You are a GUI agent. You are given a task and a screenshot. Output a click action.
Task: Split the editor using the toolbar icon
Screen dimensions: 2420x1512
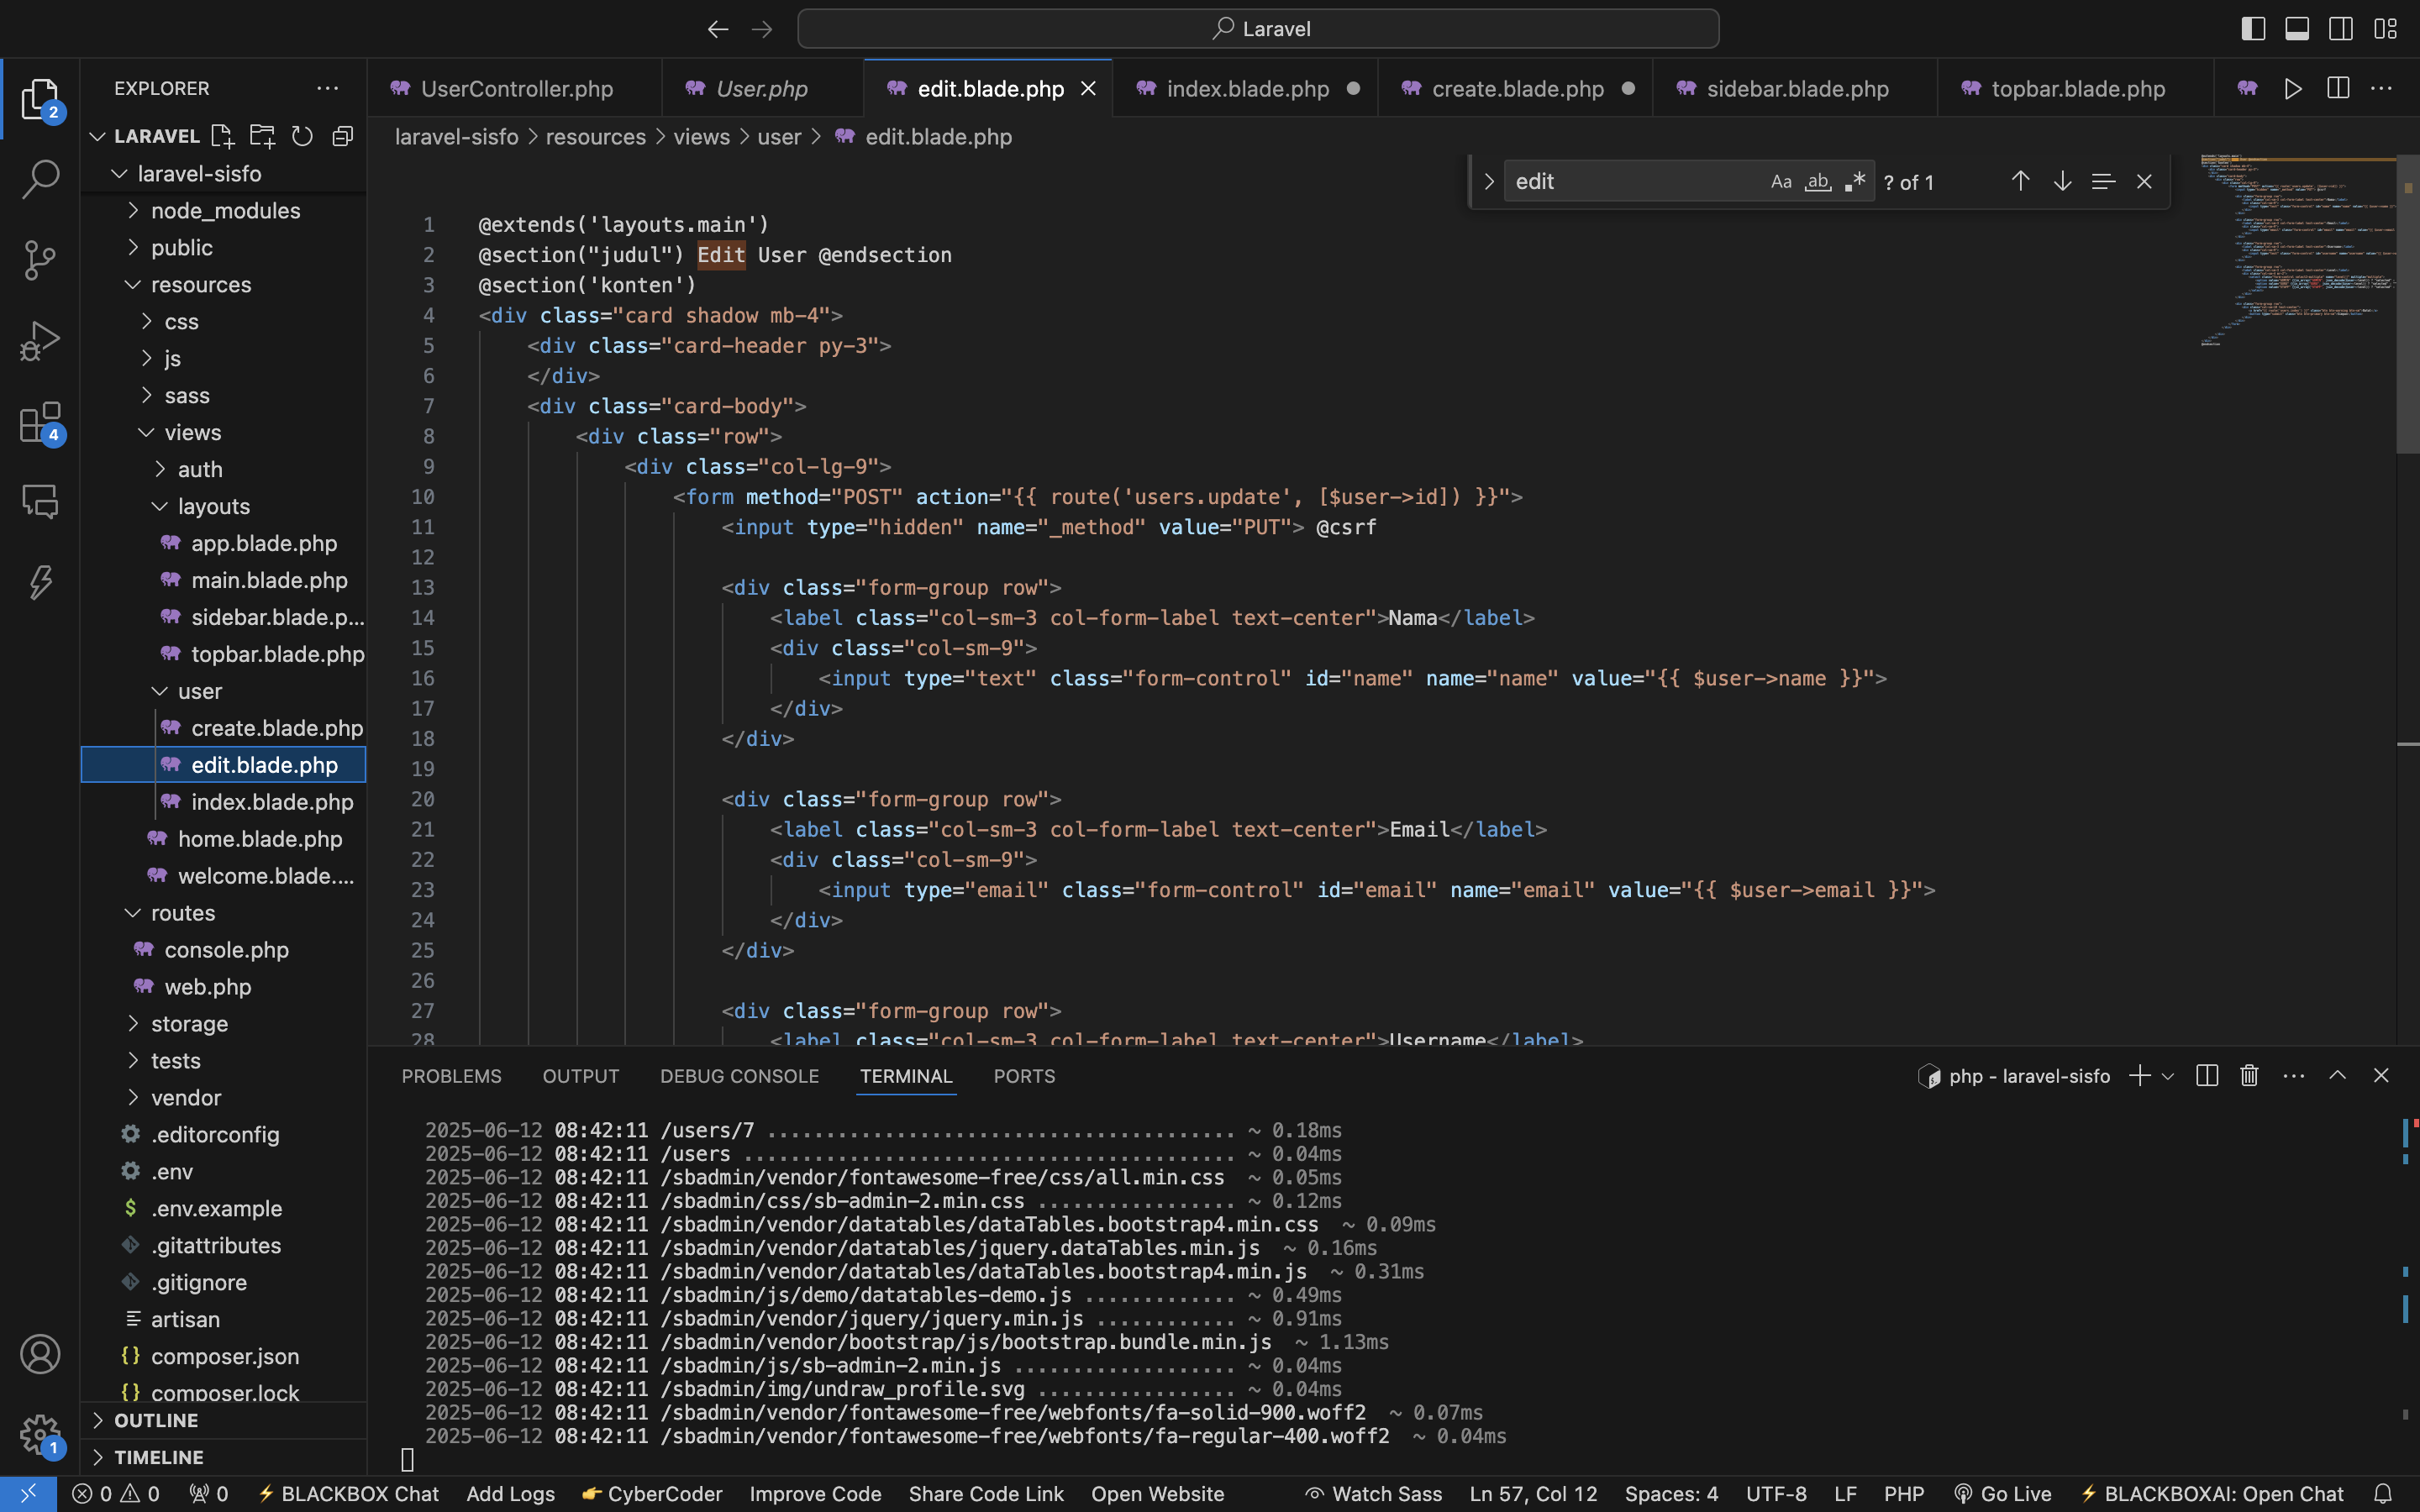[2337, 88]
